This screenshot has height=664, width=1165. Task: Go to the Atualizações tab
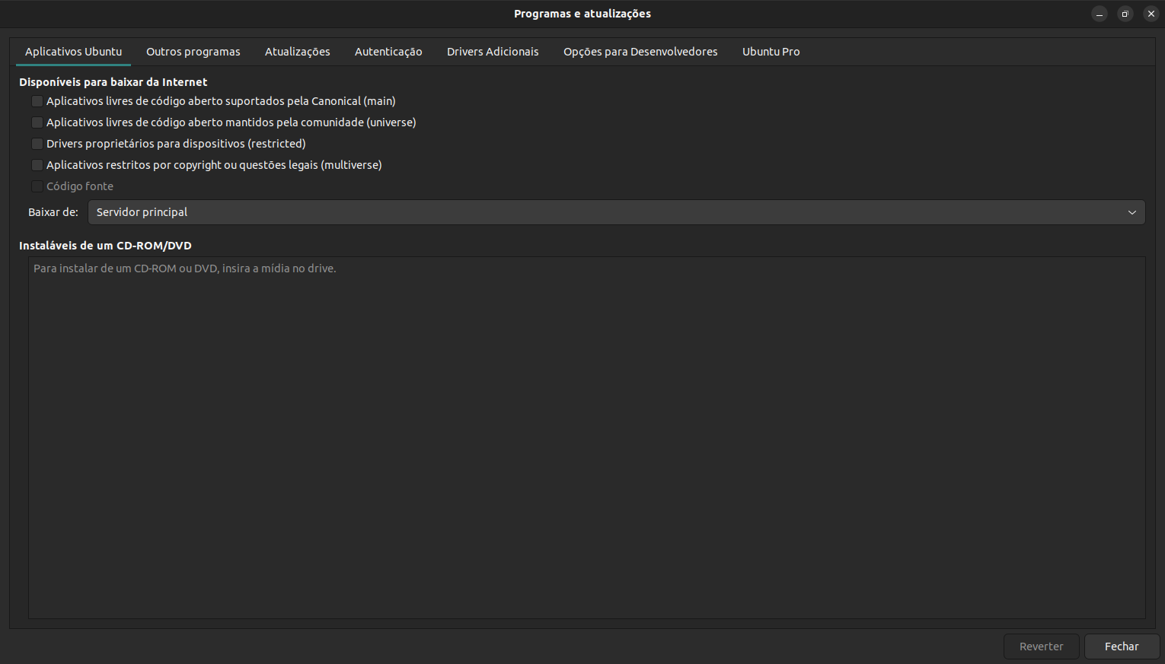point(297,52)
